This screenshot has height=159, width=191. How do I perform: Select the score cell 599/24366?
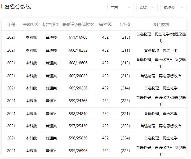click(78, 101)
